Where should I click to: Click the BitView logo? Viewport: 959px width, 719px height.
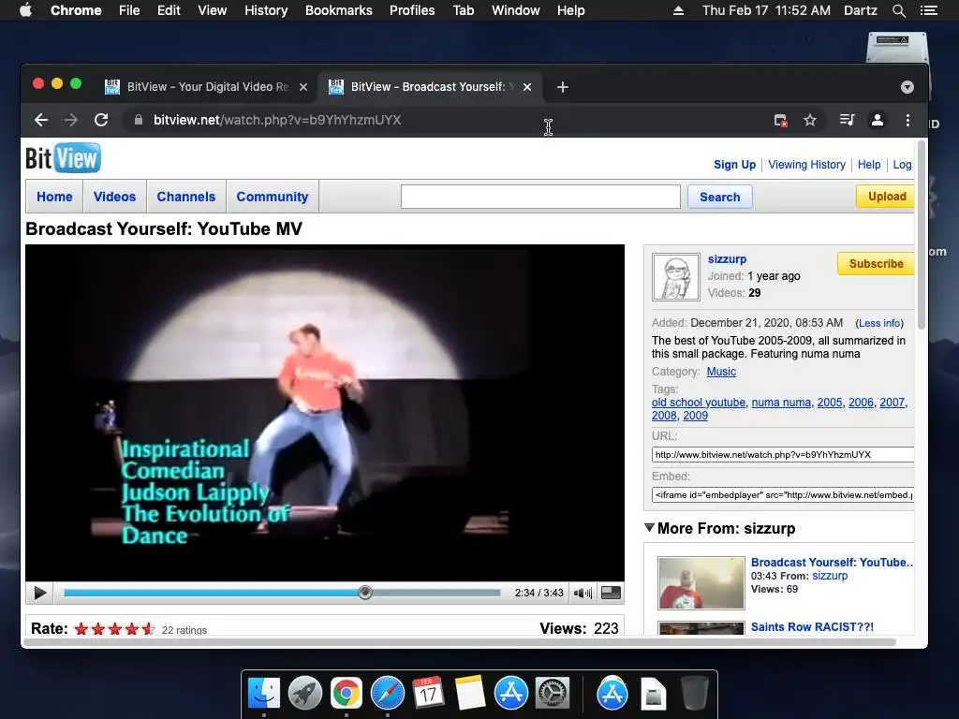[x=63, y=157]
